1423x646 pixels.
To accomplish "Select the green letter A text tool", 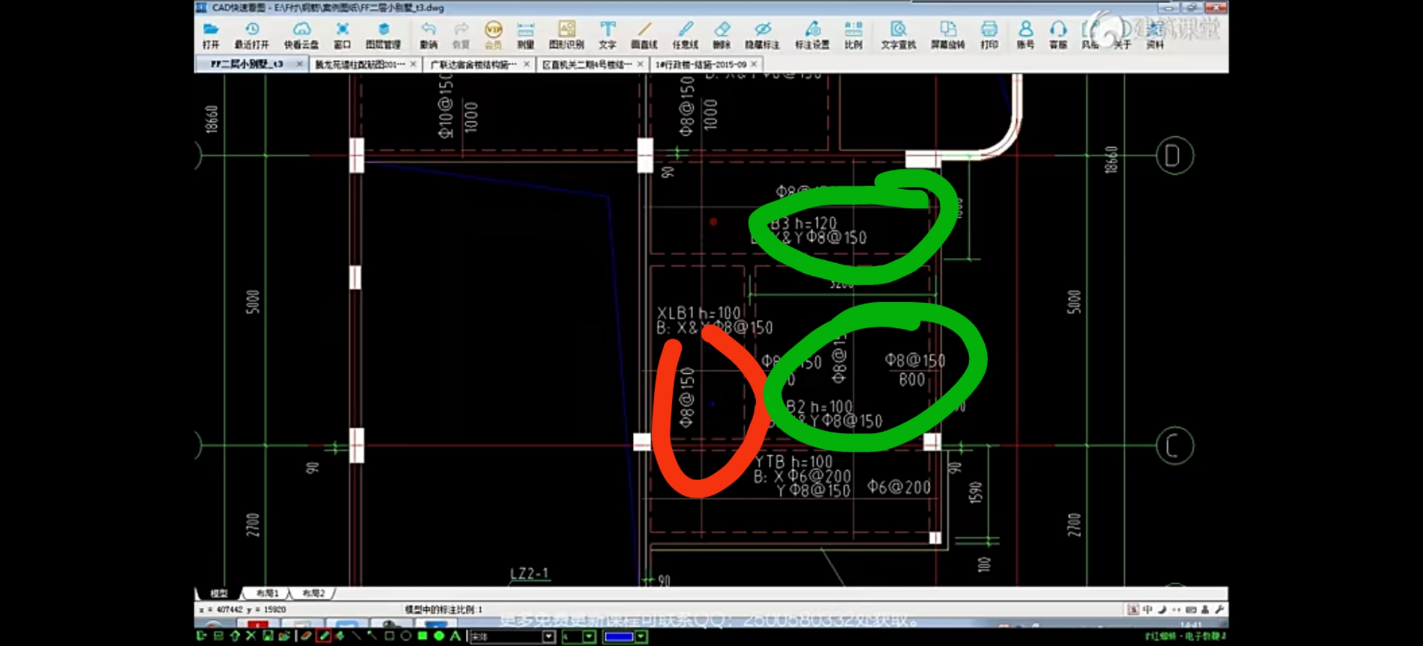I will 456,636.
